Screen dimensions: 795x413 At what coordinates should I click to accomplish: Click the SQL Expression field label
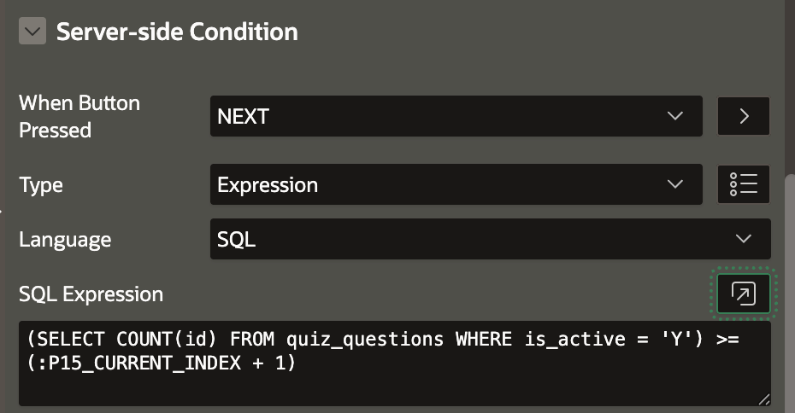91,294
